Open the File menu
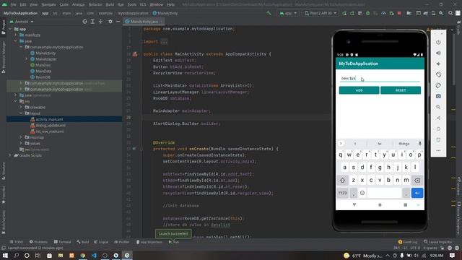The width and height of the screenshot is (462, 260). click(13, 4)
